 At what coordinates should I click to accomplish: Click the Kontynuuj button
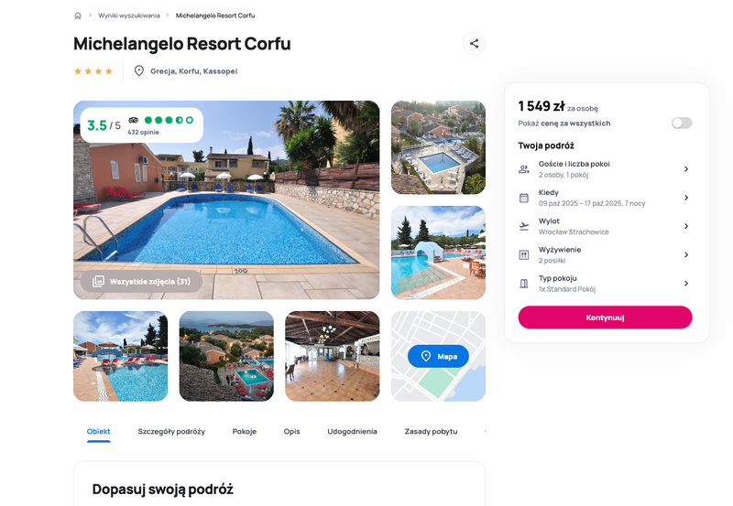point(605,318)
